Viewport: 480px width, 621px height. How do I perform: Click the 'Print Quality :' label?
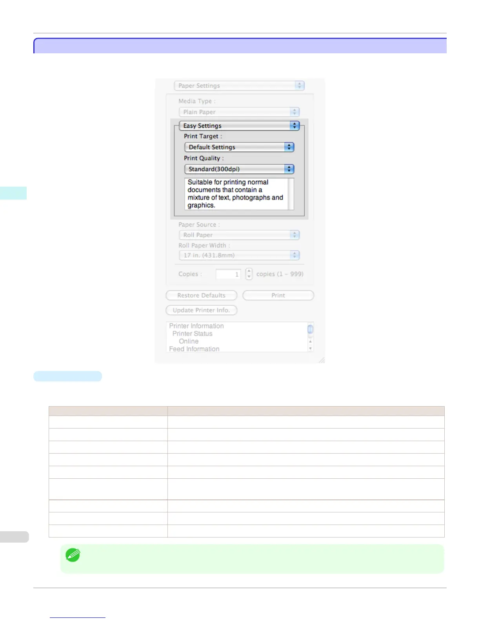(204, 158)
